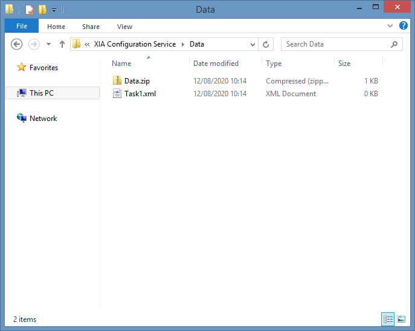Click the 2 items status text

[25, 320]
